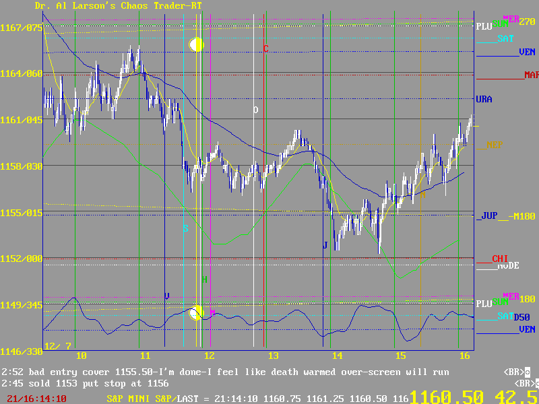Click the Chaos Trader-RT title text
Viewport: 539px width, 404px height.
tap(118, 5)
